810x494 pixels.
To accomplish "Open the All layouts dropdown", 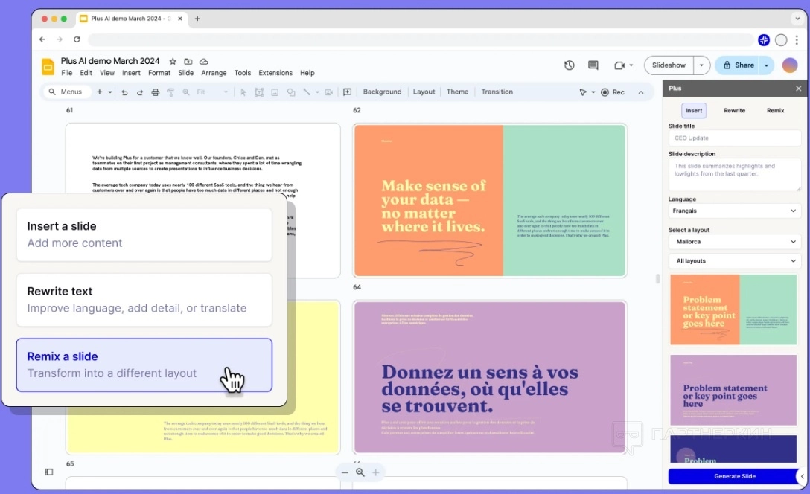I will point(734,261).
